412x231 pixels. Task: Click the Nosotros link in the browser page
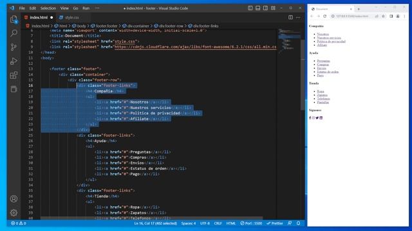323,34
